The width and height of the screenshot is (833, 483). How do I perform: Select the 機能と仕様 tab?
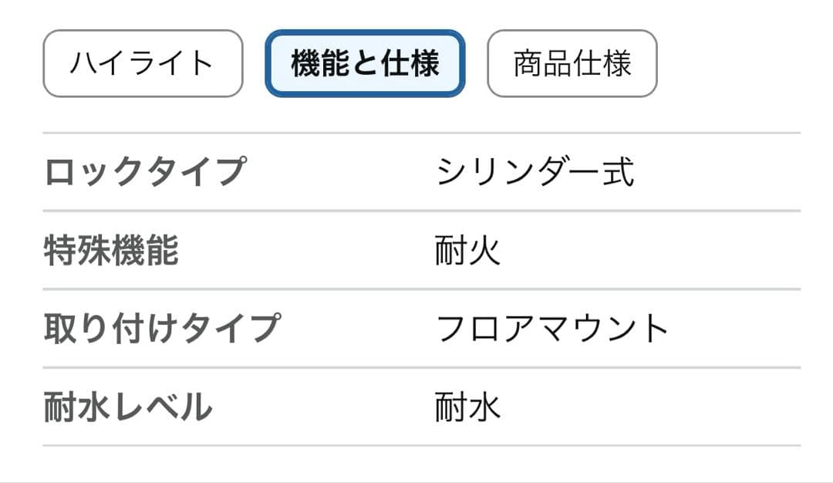coord(365,64)
